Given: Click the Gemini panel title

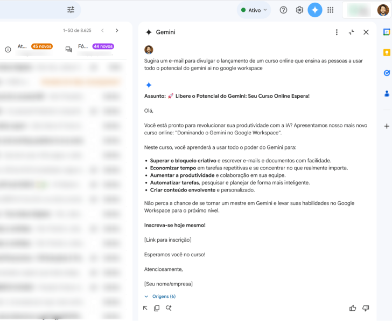Looking at the screenshot, I should tap(165, 32).
